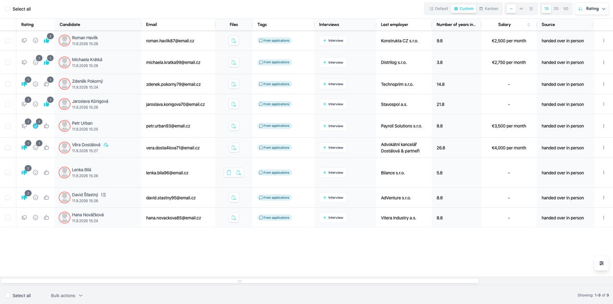Add an interview for Věra Dostálová
The width and height of the screenshot is (613, 304).
point(333,148)
